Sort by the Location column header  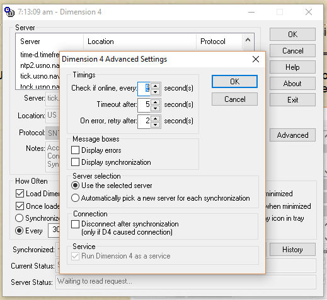[140, 42]
